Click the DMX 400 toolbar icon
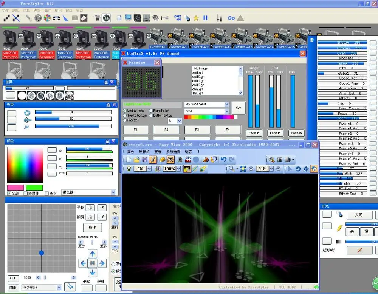Viewport: 378px width, 294px height. click(177, 18)
